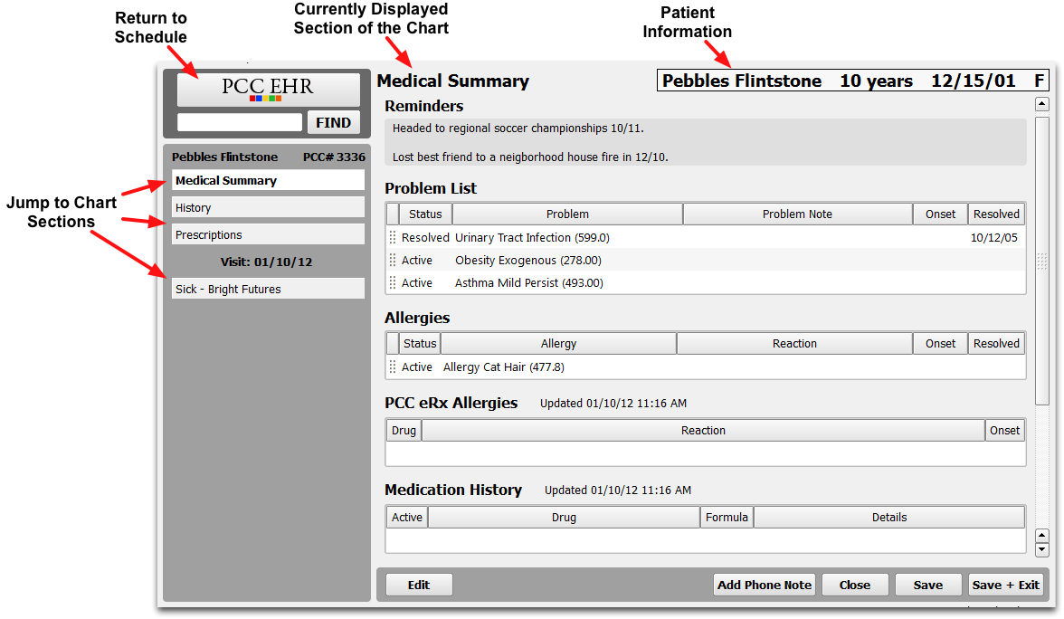Viewport: 1064px width, 619px height.
Task: Select Urinary Tract Infection (599.0) problem
Action: click(532, 237)
